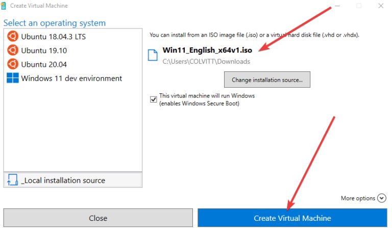Open the Local installation source option

(73, 180)
